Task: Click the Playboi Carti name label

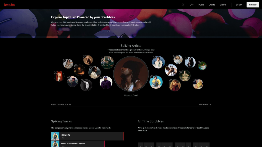Action: pos(131,95)
